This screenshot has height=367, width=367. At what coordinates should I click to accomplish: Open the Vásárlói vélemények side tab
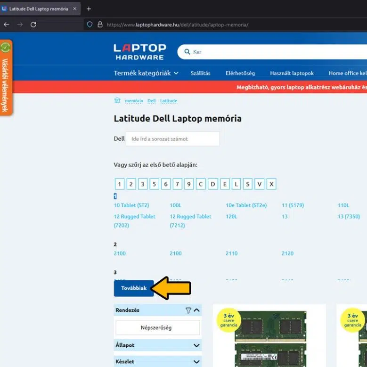[5, 77]
